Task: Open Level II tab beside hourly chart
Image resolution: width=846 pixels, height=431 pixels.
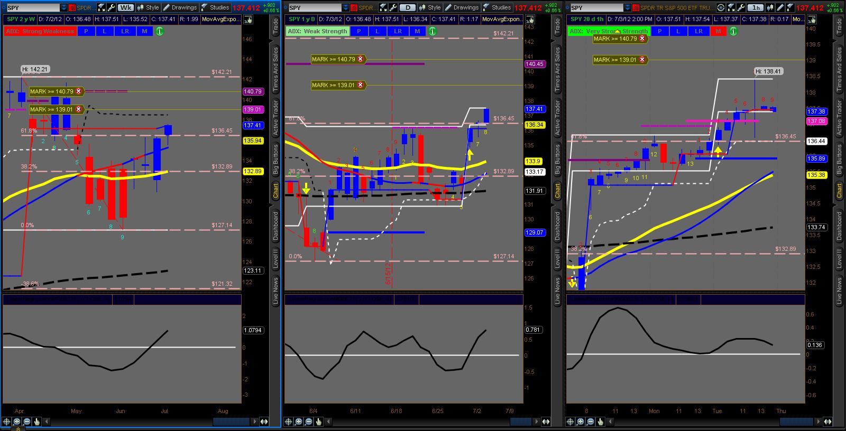Action: 839,259
